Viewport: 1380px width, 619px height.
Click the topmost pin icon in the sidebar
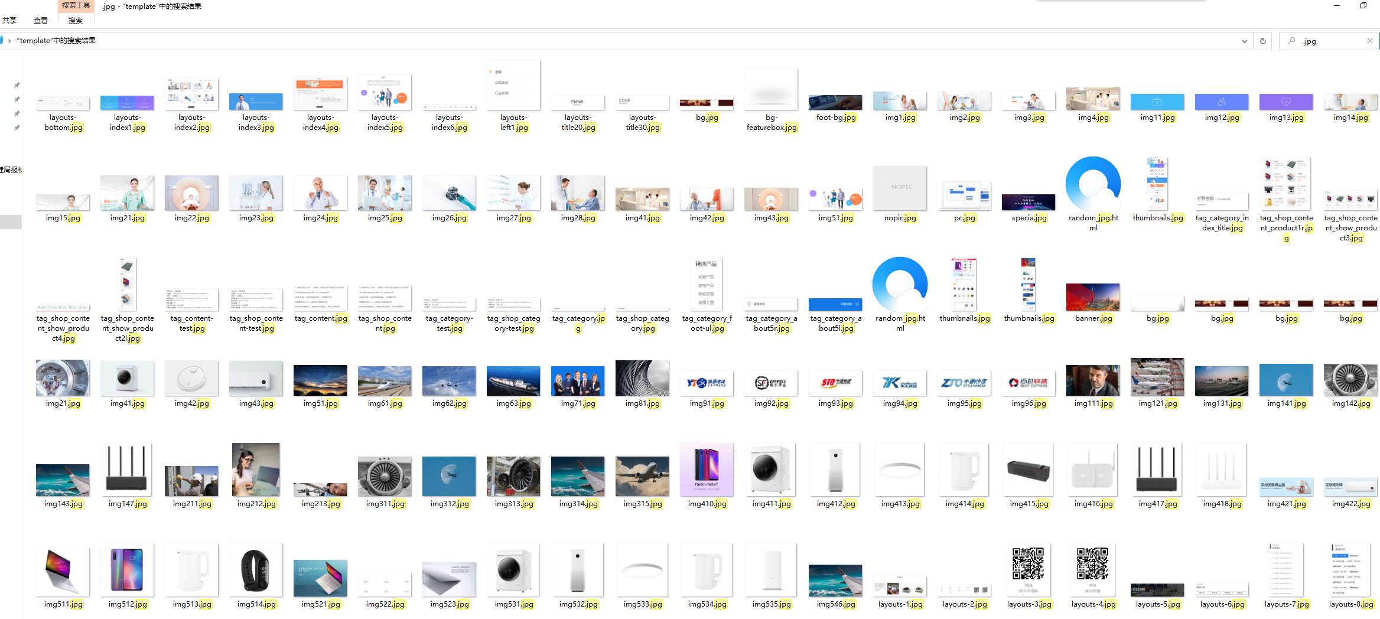(17, 84)
